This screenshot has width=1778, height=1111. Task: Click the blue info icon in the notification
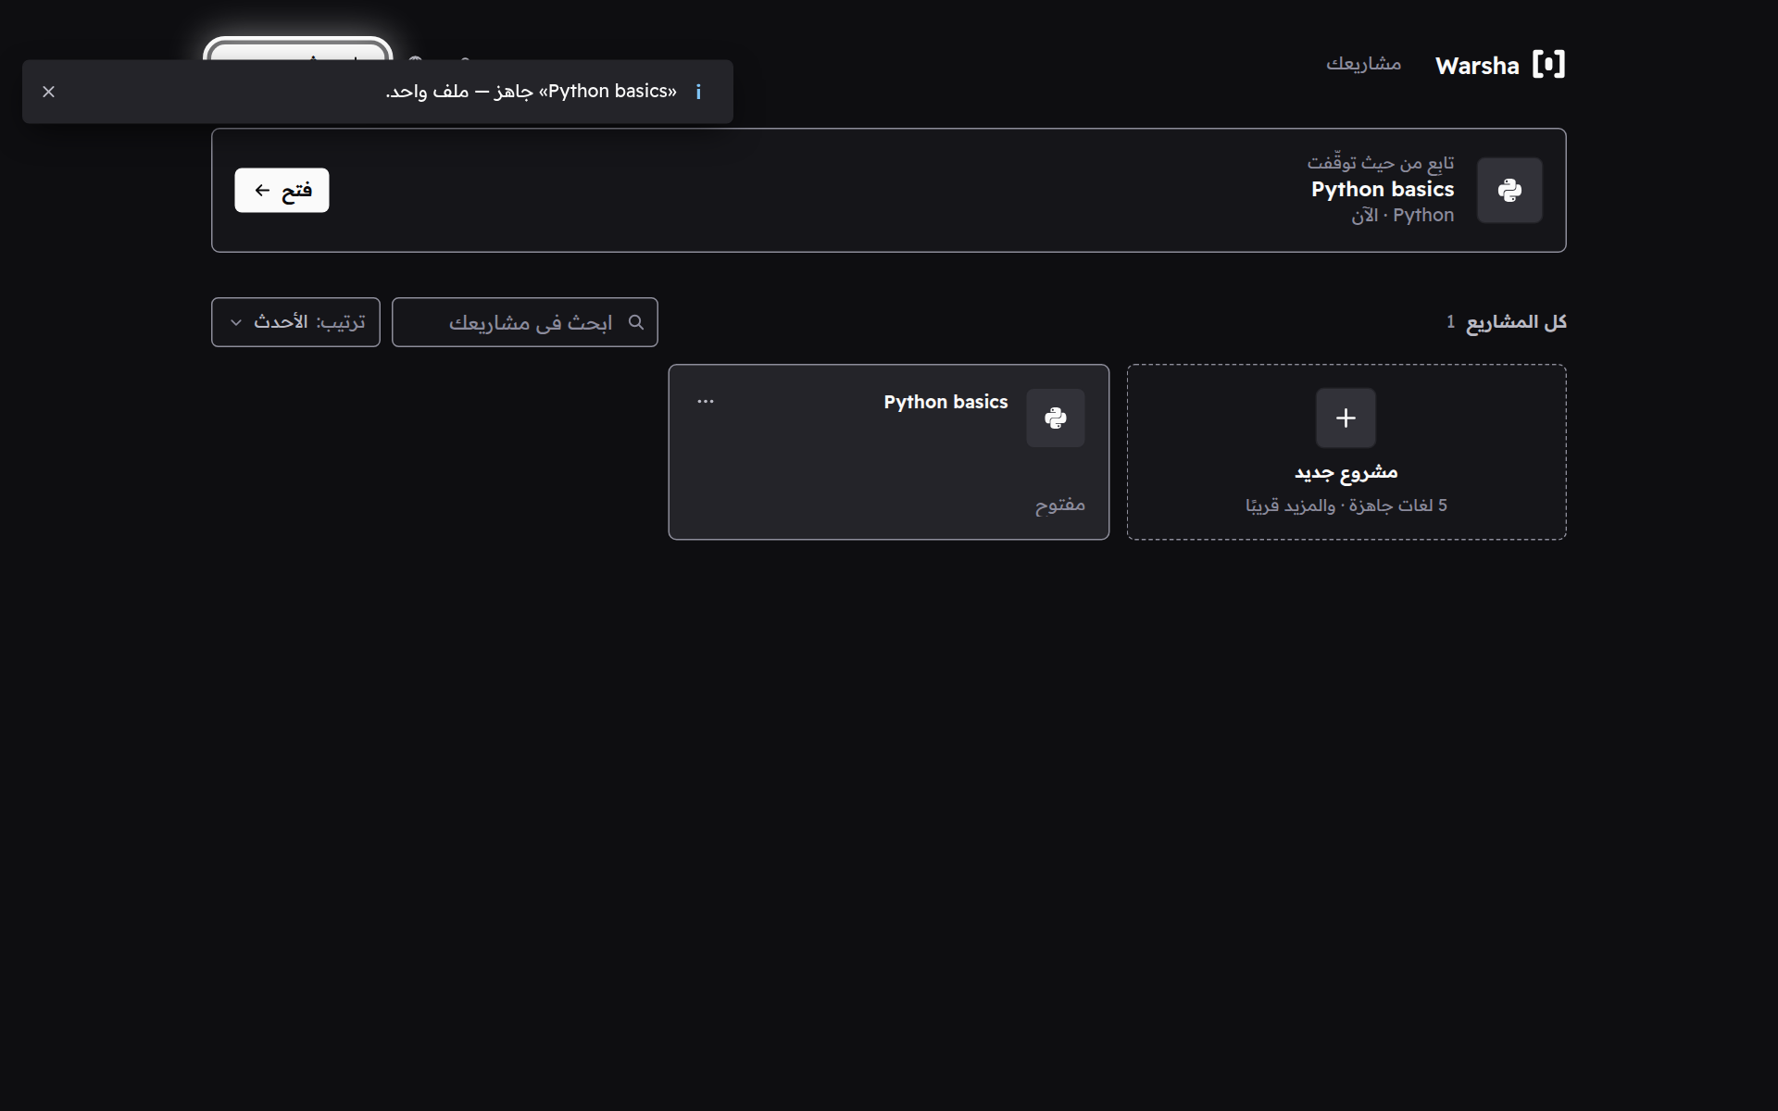[698, 92]
